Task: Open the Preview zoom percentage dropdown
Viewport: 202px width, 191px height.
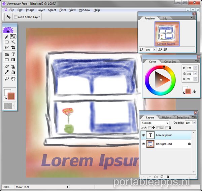Action: click(155, 50)
